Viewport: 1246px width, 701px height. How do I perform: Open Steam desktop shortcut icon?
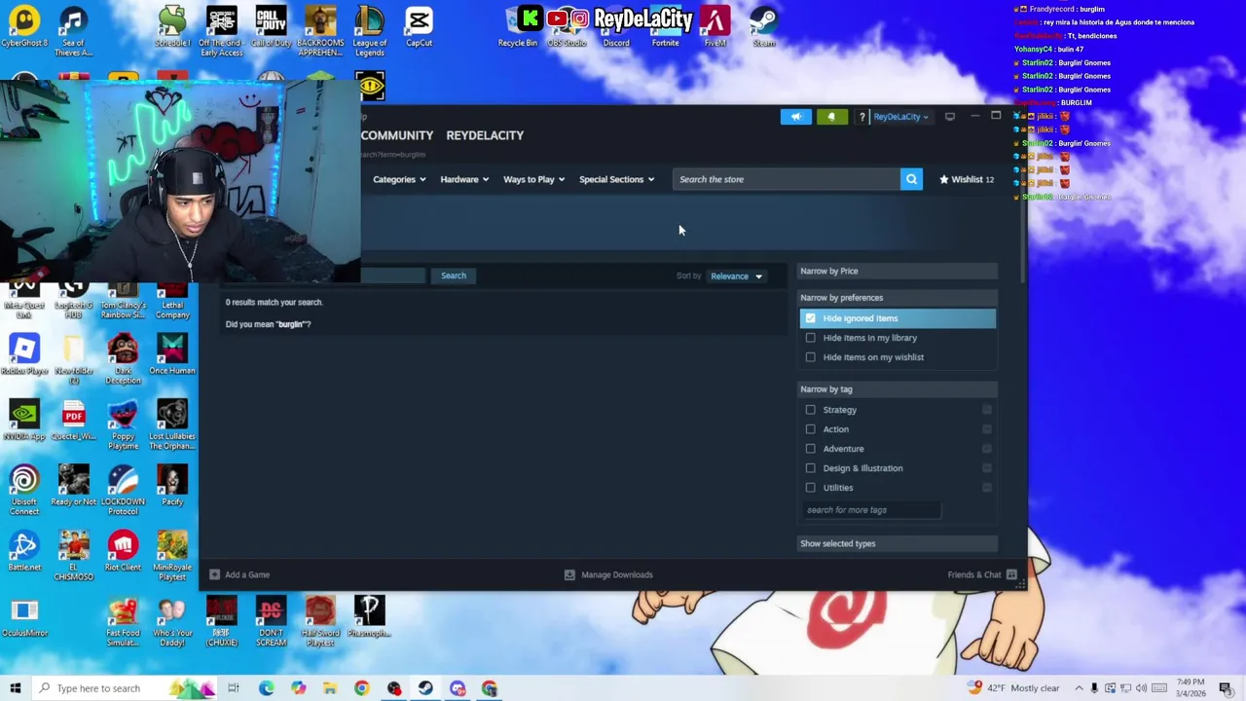click(764, 27)
